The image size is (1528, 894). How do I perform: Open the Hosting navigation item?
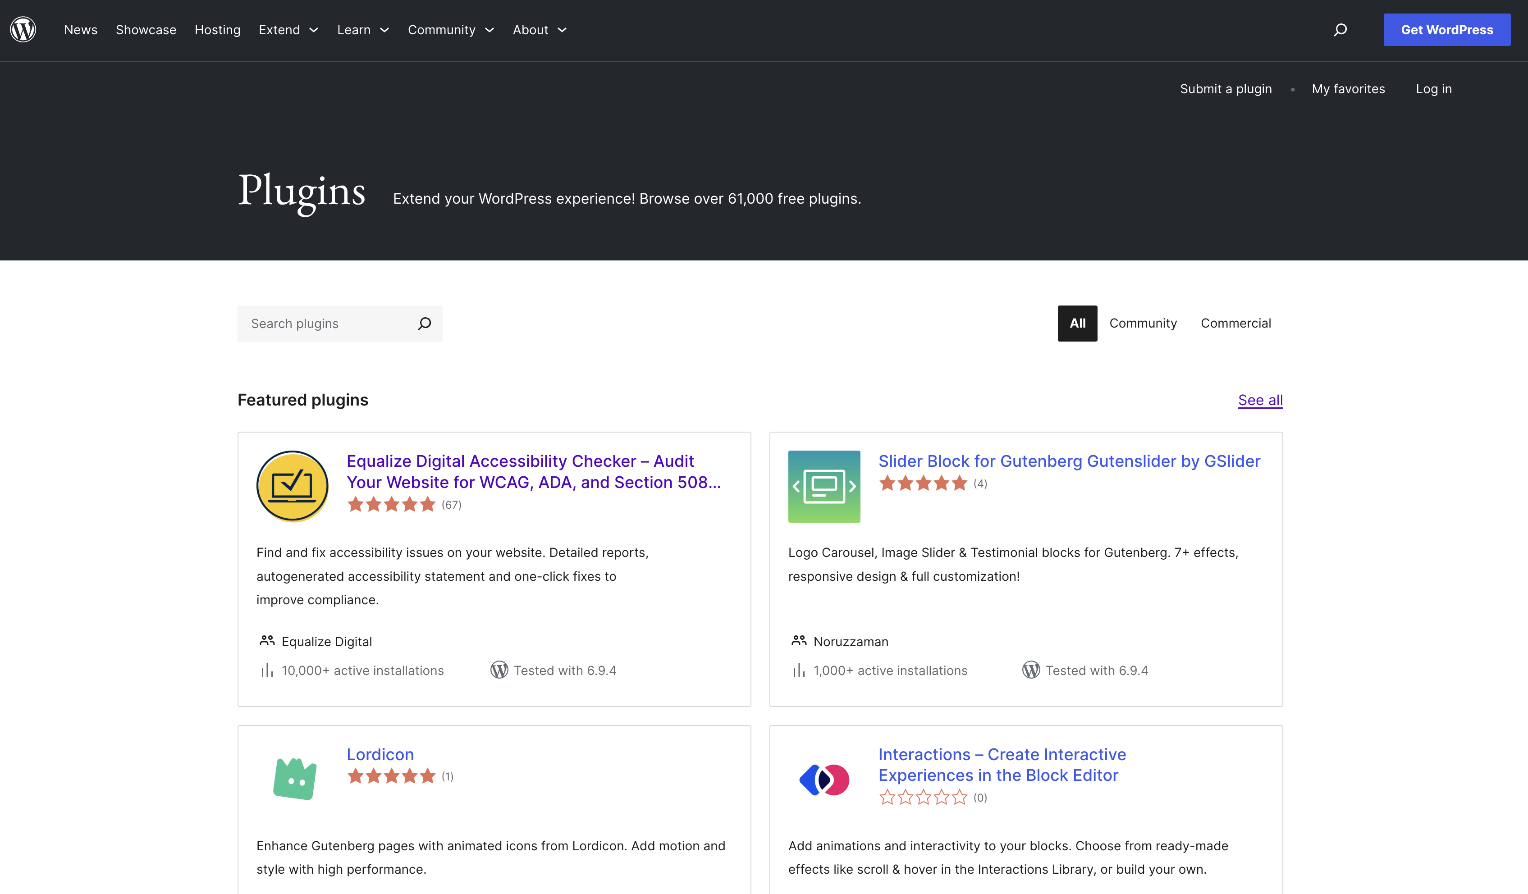[218, 30]
